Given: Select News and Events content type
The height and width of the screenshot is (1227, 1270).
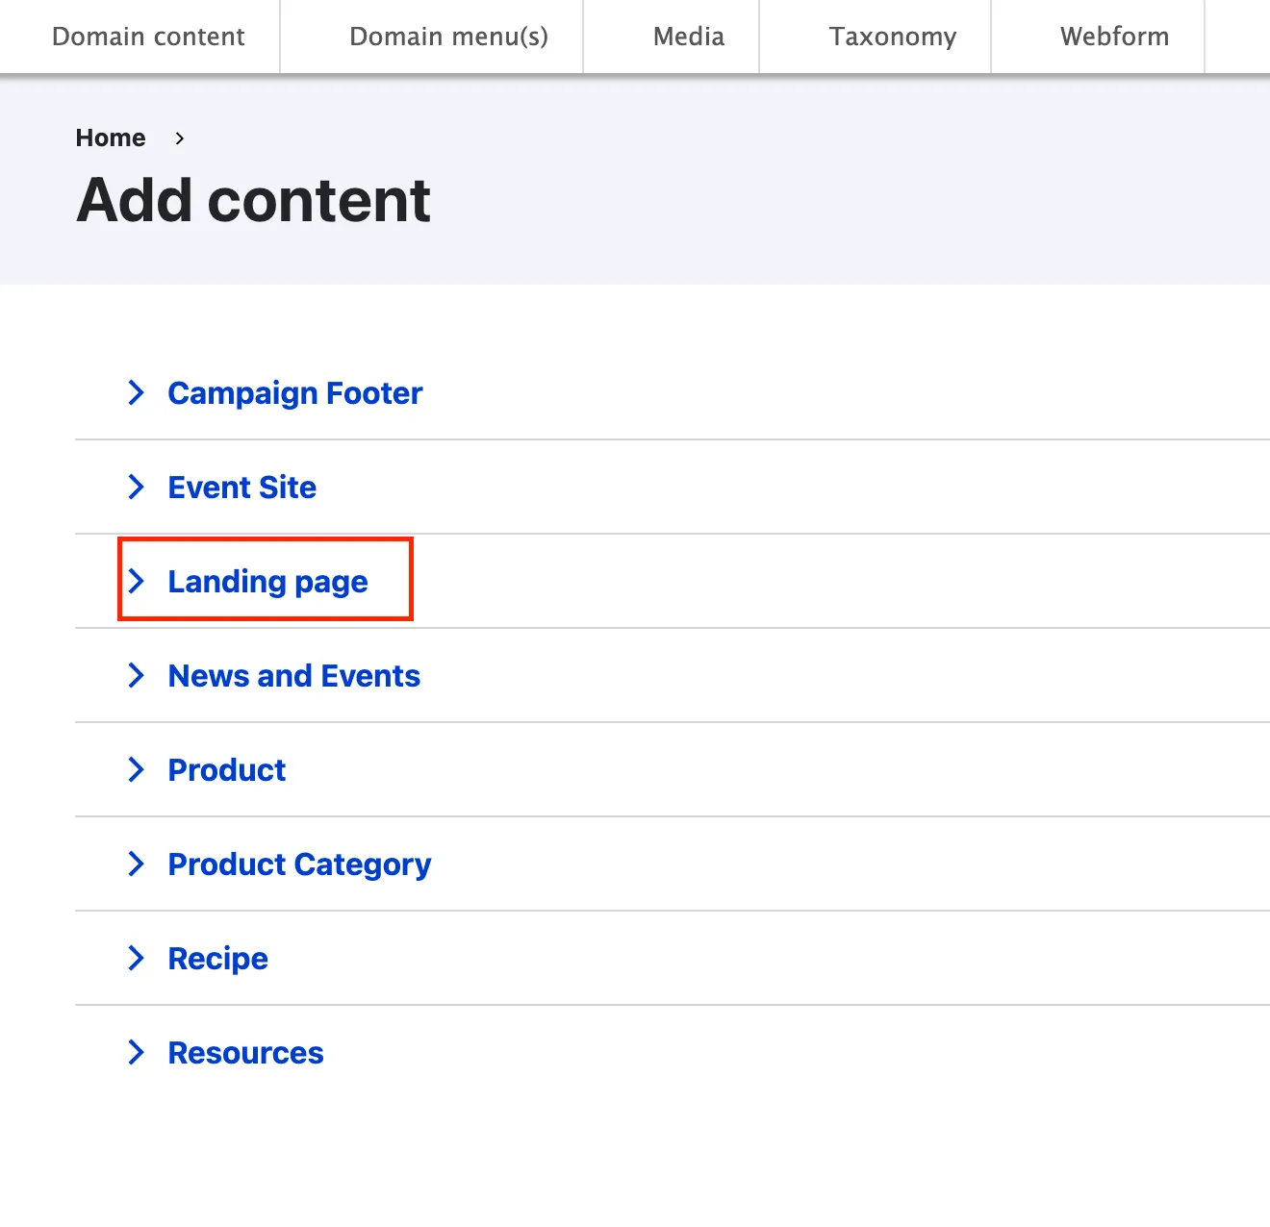Looking at the screenshot, I should [293, 676].
